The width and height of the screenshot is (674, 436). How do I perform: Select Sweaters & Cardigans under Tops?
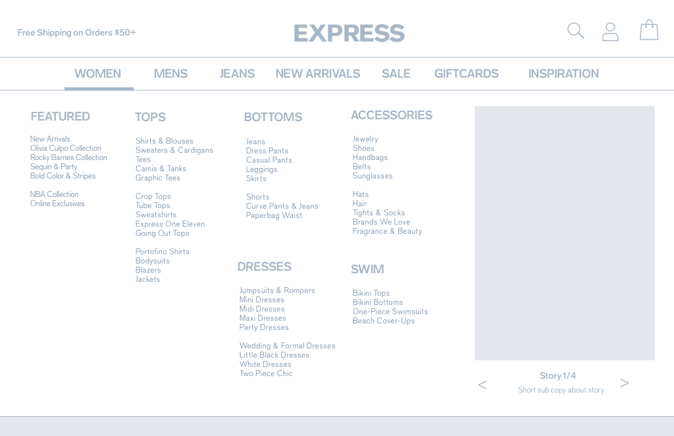174,150
